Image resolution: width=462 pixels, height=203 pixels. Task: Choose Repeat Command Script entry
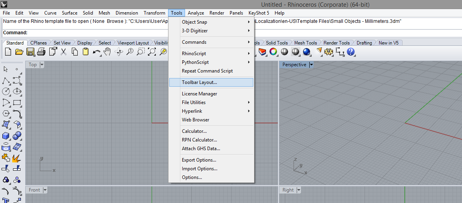tap(211, 71)
